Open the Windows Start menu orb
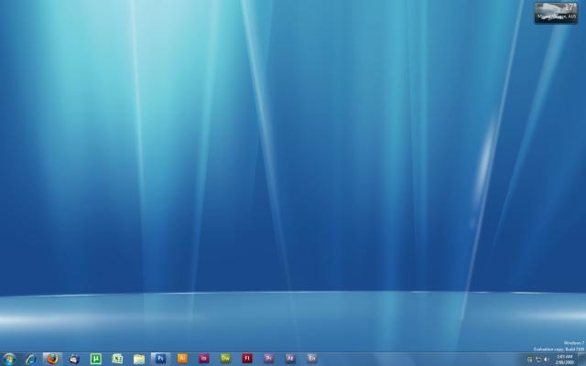Viewport: 586px width, 366px height. point(9,359)
